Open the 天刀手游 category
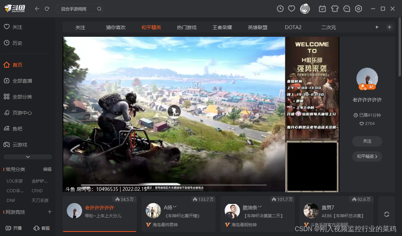Image resolution: width=402 pixels, height=236 pixels. (x=40, y=200)
